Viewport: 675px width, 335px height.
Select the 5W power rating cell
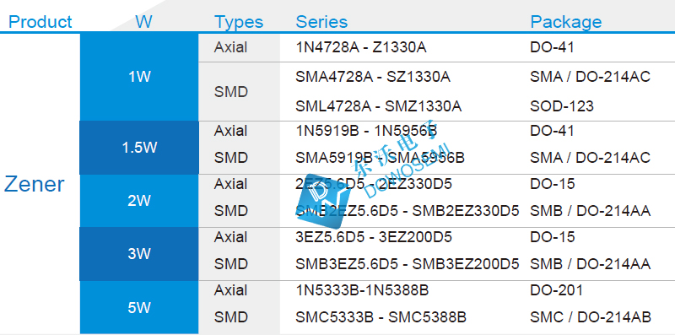139,307
